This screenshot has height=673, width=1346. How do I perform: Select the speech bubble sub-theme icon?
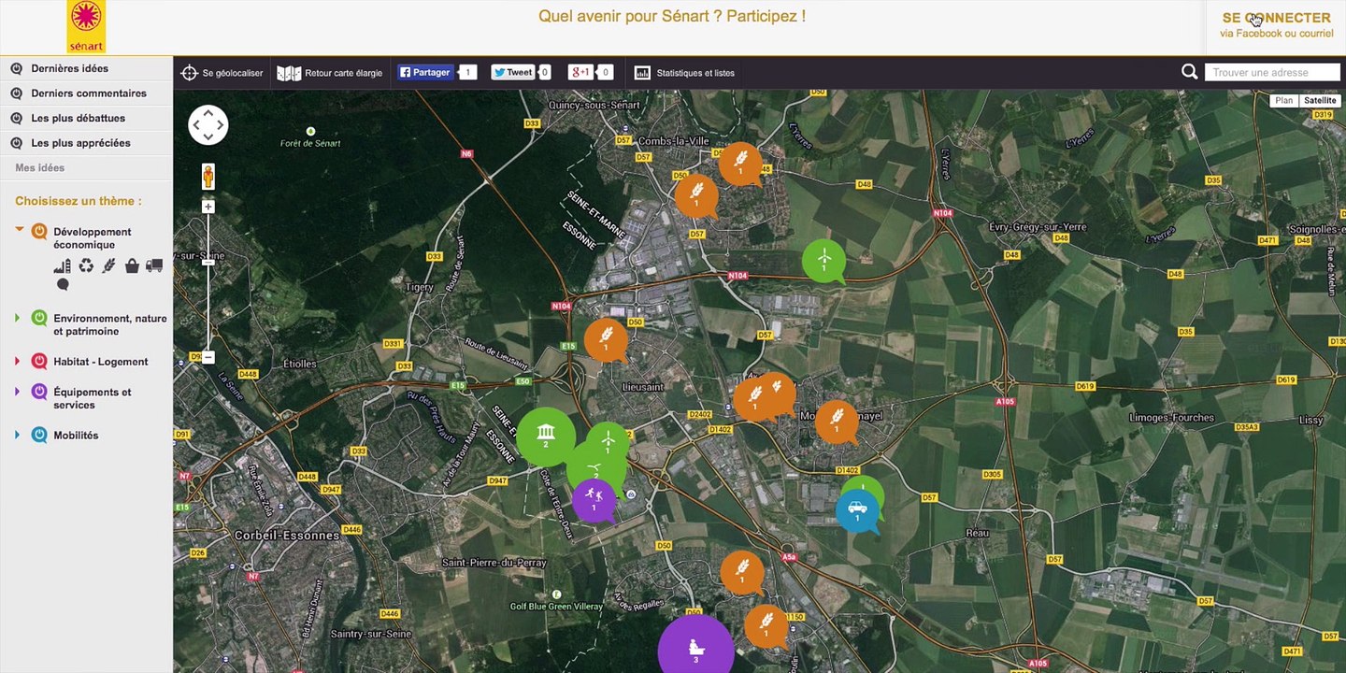click(x=63, y=284)
